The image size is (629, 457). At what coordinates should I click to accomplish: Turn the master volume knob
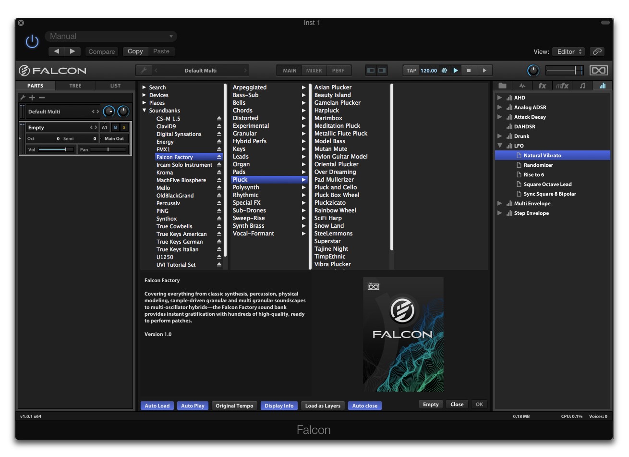pos(533,70)
